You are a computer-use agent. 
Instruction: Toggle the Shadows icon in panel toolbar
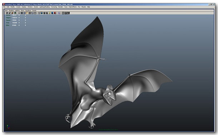[52, 13]
